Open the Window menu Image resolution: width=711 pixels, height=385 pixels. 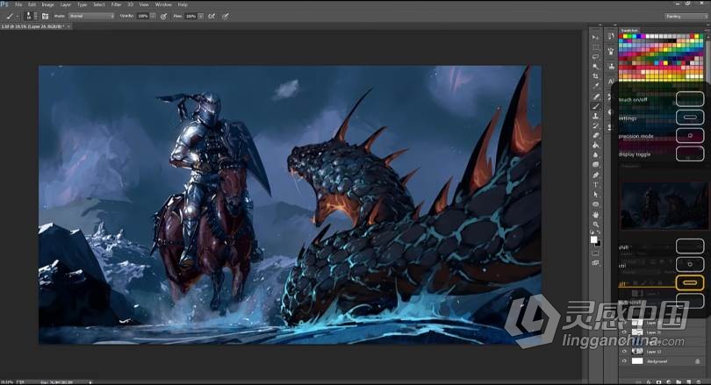pyautogui.click(x=163, y=4)
